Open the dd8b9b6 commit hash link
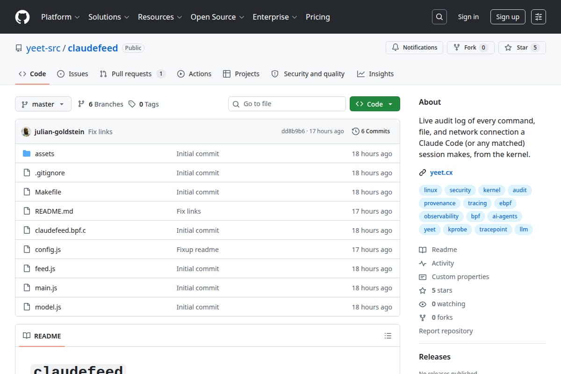The image size is (561, 374). coord(293,131)
